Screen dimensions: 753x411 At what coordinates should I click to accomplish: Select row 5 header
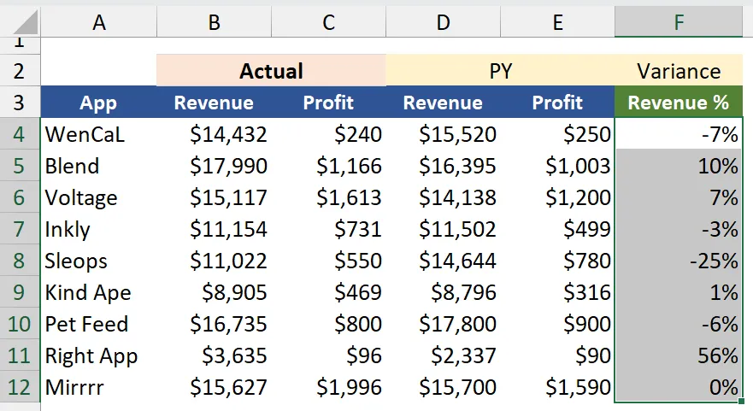click(19, 166)
